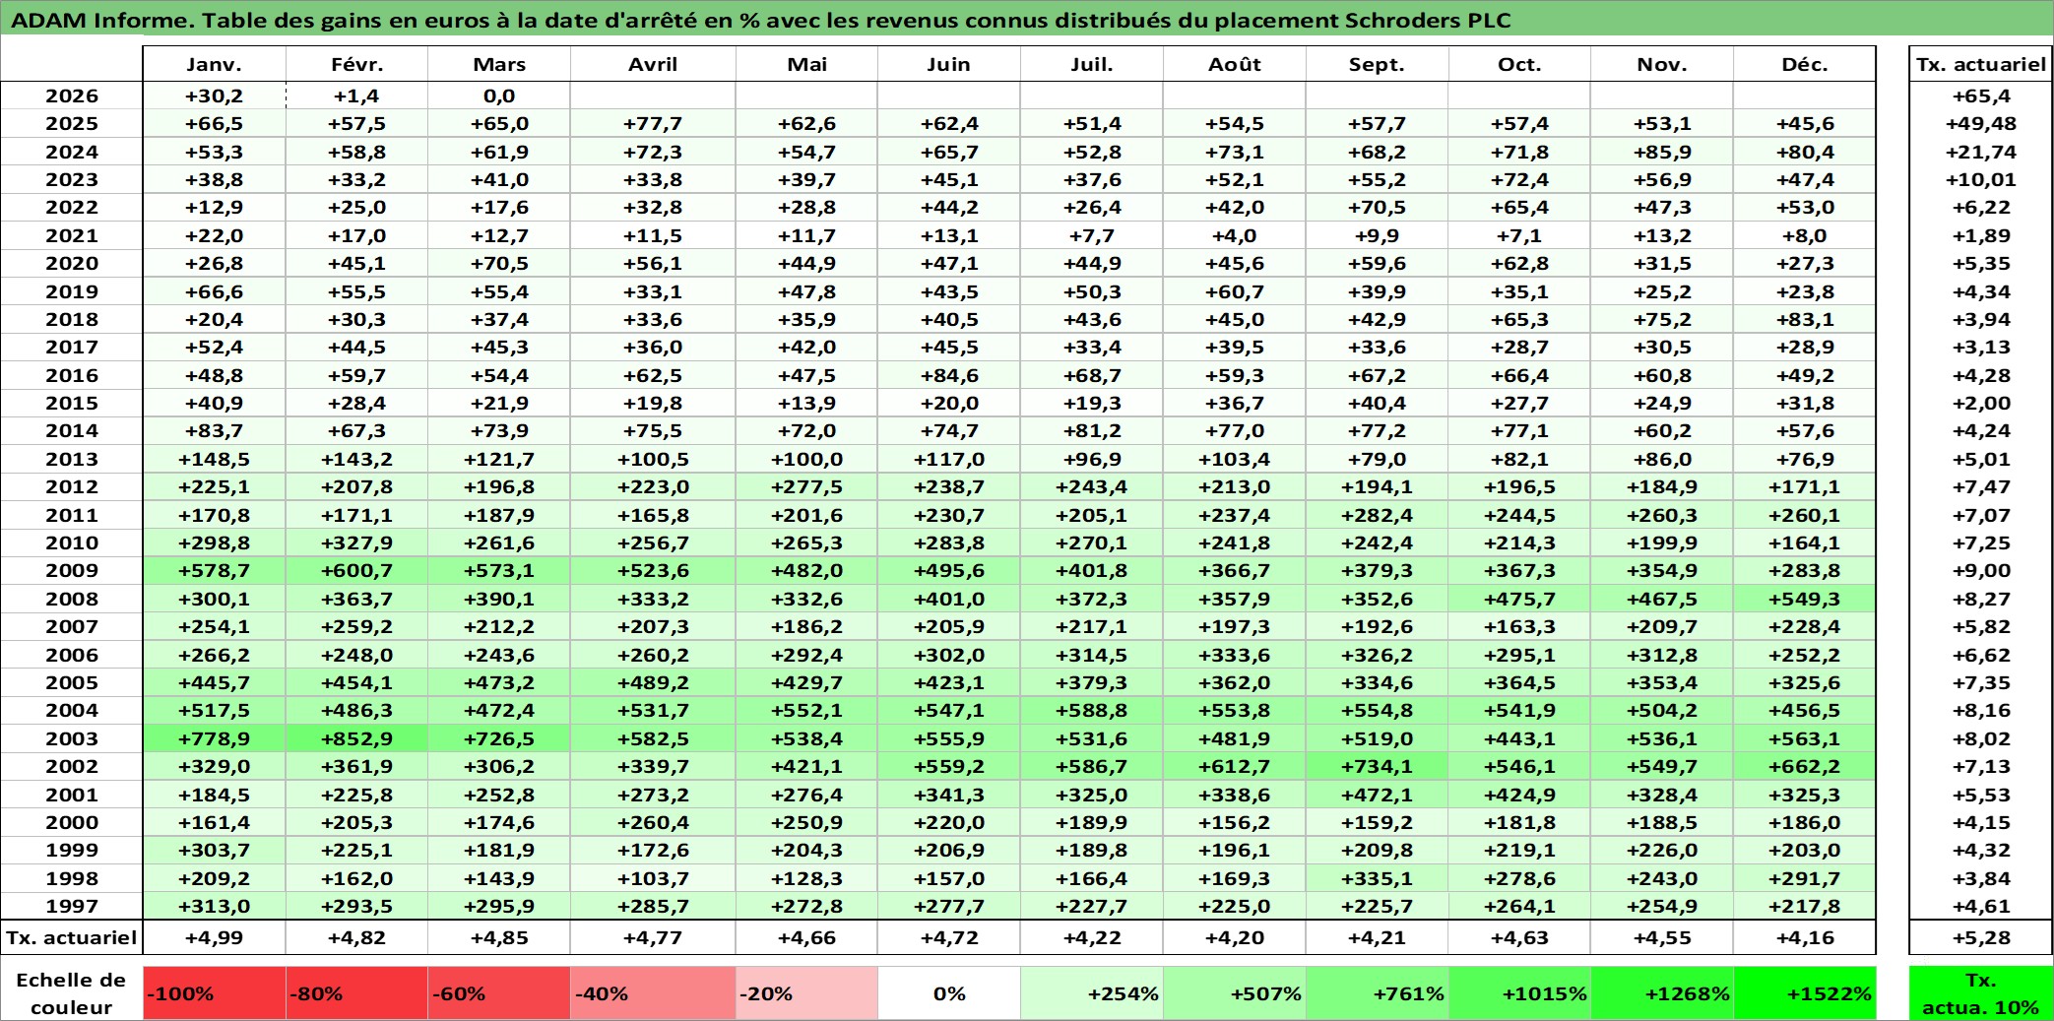Select the overall actuarial rate +5,28
2054x1021 pixels.
1981,937
